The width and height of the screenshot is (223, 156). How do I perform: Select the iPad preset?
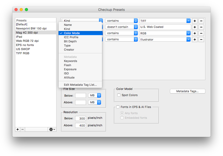click(36, 37)
